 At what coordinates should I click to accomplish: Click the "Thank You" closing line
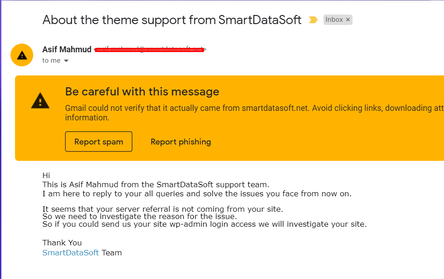tap(62, 243)
